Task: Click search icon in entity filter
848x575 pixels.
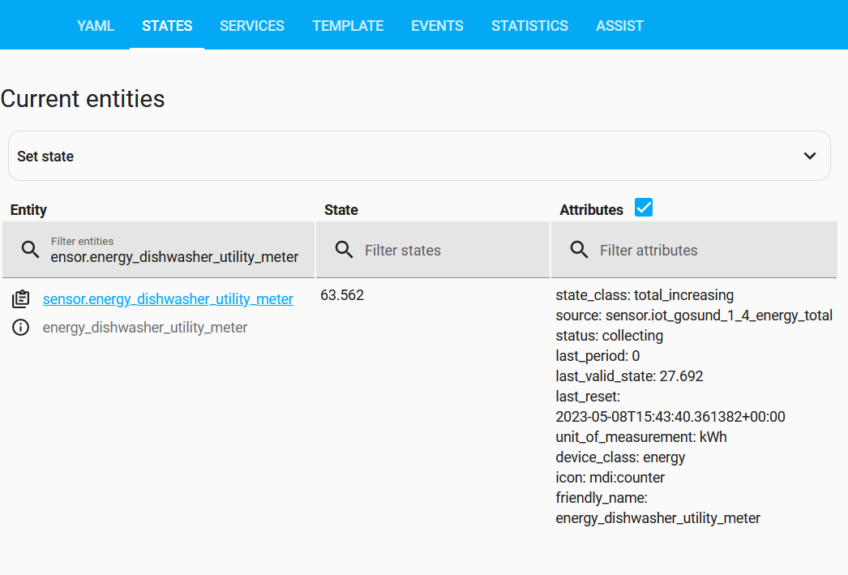Action: click(x=30, y=250)
